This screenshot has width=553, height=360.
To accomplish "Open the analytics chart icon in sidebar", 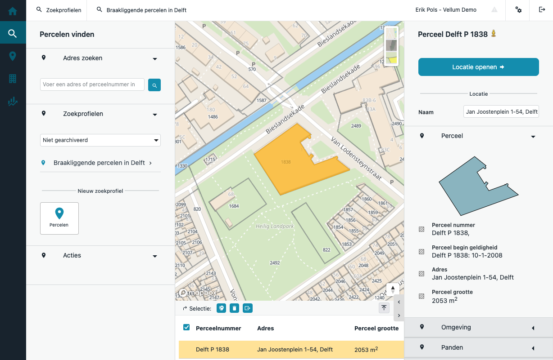I will click(x=13, y=102).
